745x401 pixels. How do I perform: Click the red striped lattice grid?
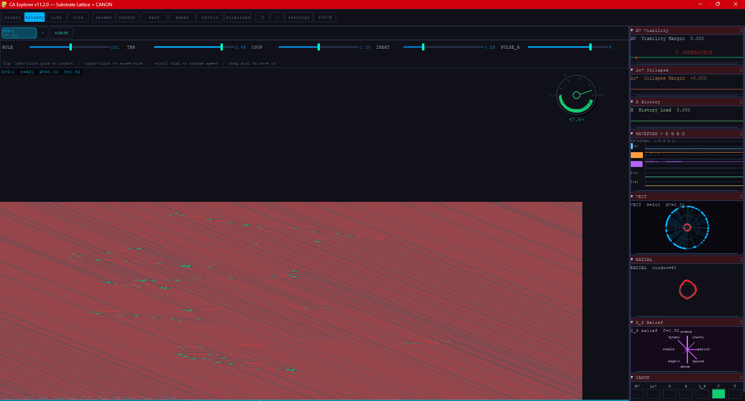[291, 301]
